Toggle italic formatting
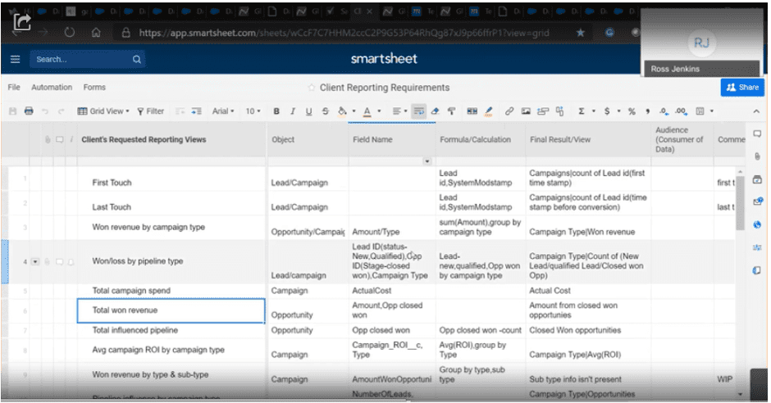Viewport: 771px width, 403px height. tap(292, 111)
